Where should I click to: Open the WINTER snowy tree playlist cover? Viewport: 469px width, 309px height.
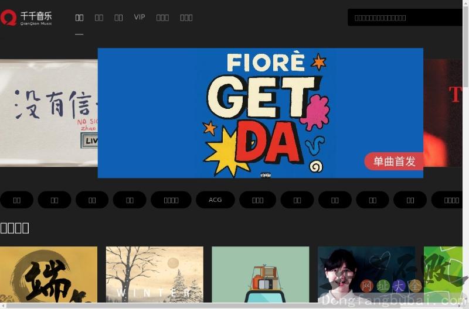pyautogui.click(x=154, y=275)
